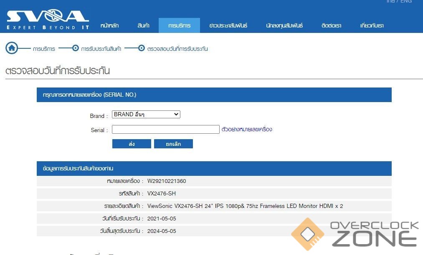Open ข่าวประชาสัมพันธ์ in the navigation bar

[228, 25]
